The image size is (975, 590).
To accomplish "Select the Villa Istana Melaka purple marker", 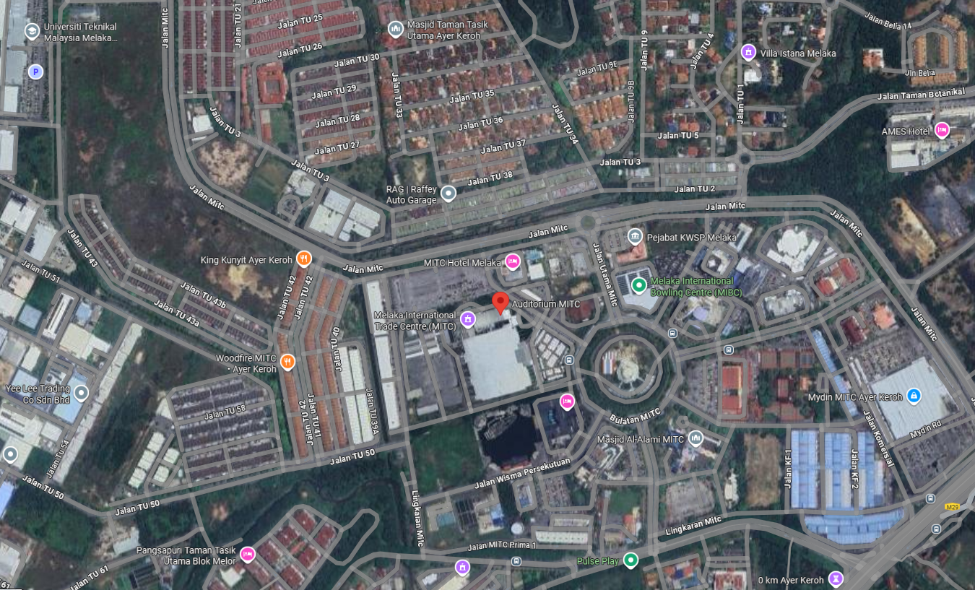I will coord(748,52).
